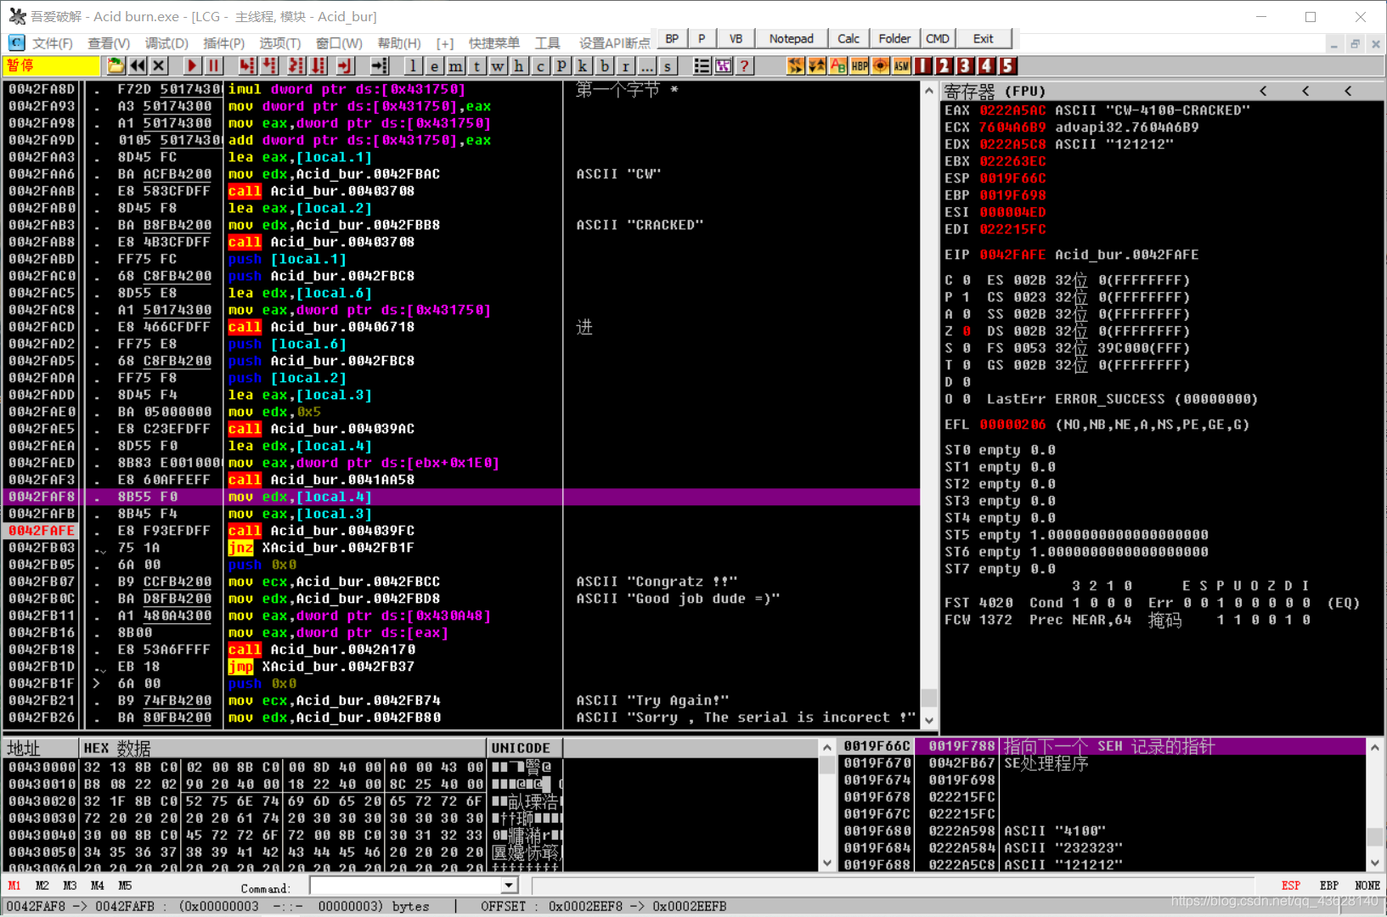Image resolution: width=1387 pixels, height=917 pixels.
Task: Run the program with play icon
Action: click(x=192, y=65)
